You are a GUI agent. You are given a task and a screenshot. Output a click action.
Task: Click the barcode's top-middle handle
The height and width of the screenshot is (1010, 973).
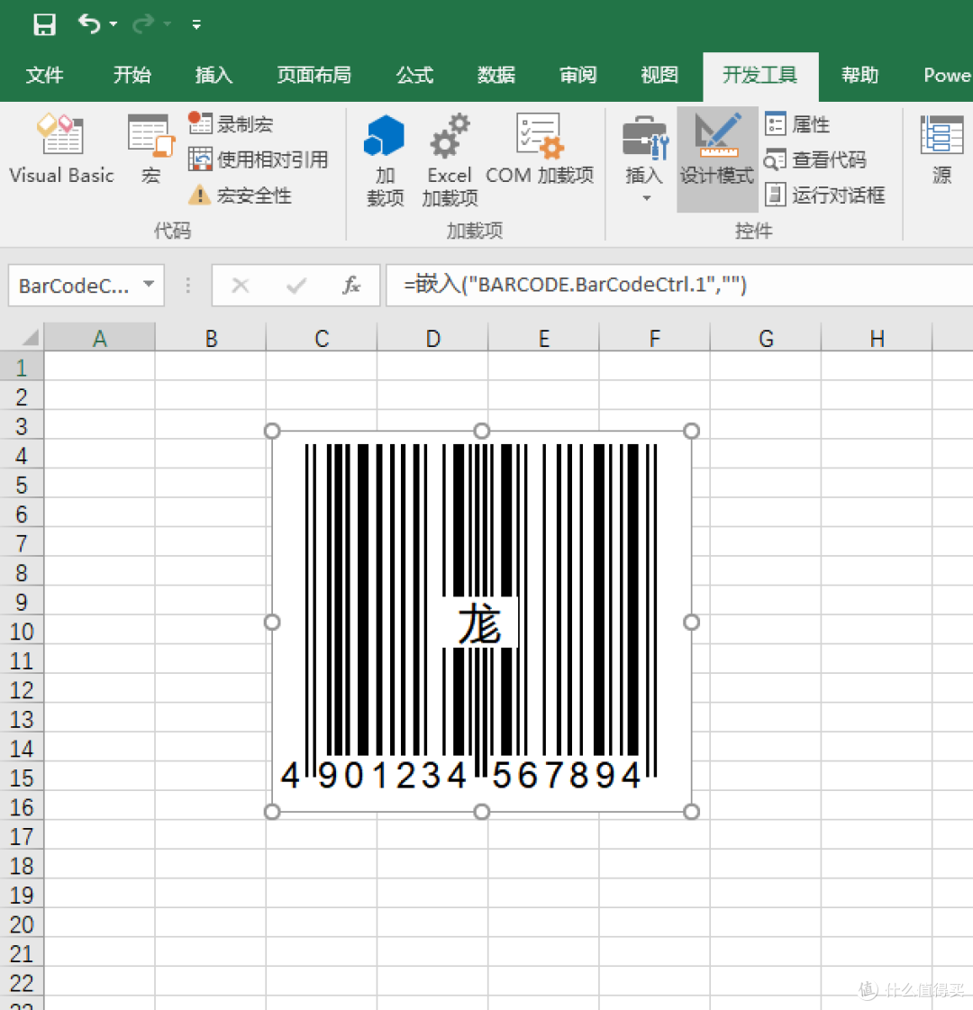(x=482, y=431)
